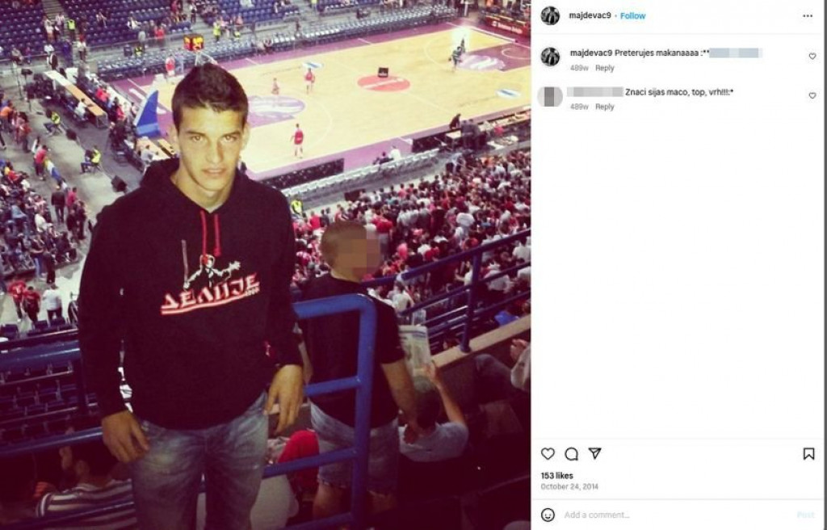The height and width of the screenshot is (530, 827).
Task: Open majdevac9 username in first comment
Action: click(x=590, y=53)
